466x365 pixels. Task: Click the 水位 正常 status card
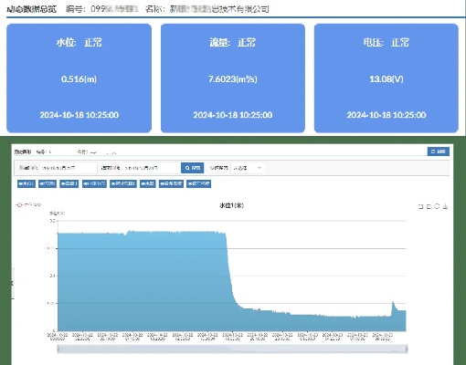[x=79, y=78]
